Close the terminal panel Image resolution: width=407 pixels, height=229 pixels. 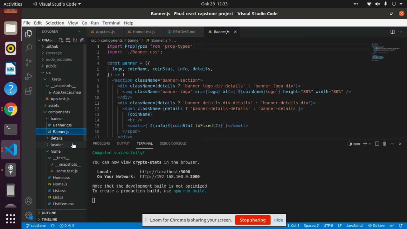pyautogui.click(x=400, y=144)
